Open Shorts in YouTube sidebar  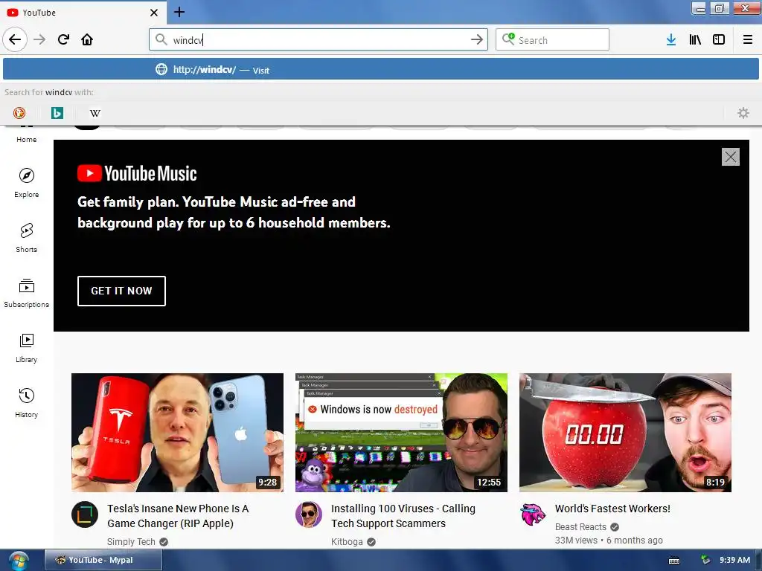26,238
